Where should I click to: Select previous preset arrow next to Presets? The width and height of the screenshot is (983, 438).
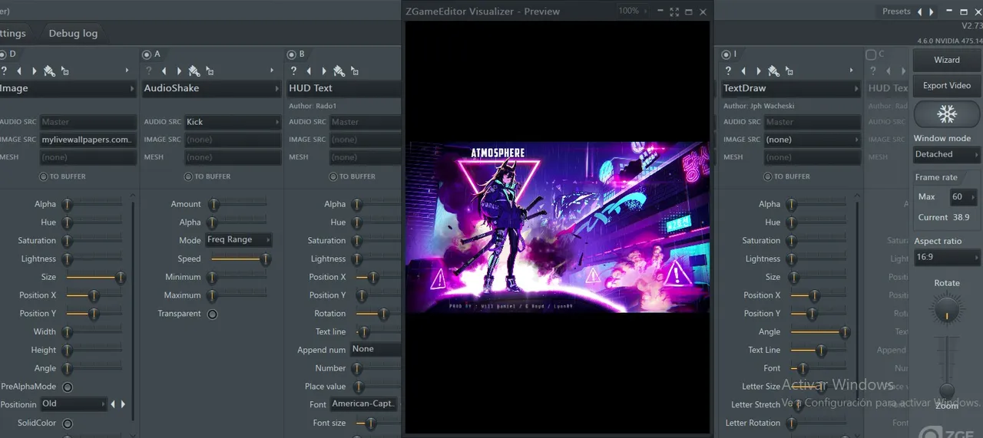pyautogui.click(x=920, y=12)
